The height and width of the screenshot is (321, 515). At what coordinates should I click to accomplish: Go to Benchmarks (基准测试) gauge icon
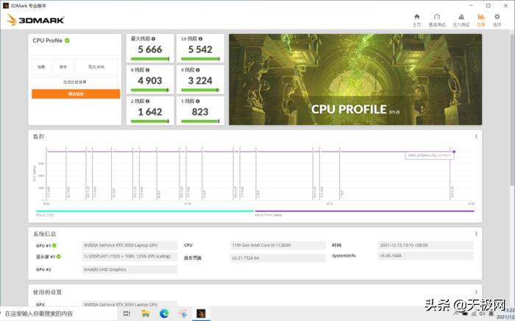point(437,17)
